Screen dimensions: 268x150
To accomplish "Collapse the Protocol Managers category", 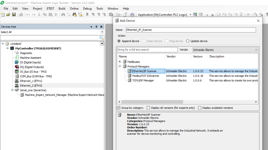I will click(x=120, y=66).
